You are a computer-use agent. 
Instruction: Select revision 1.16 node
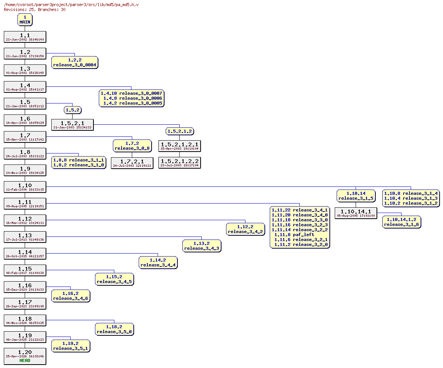click(x=25, y=287)
